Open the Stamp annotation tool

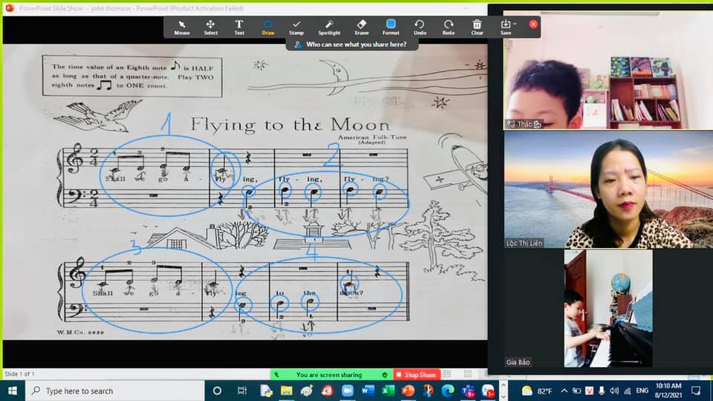click(296, 27)
